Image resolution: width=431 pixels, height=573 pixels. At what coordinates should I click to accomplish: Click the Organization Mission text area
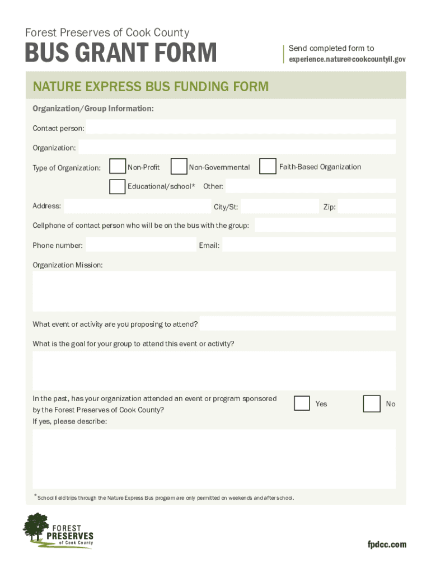click(x=214, y=291)
